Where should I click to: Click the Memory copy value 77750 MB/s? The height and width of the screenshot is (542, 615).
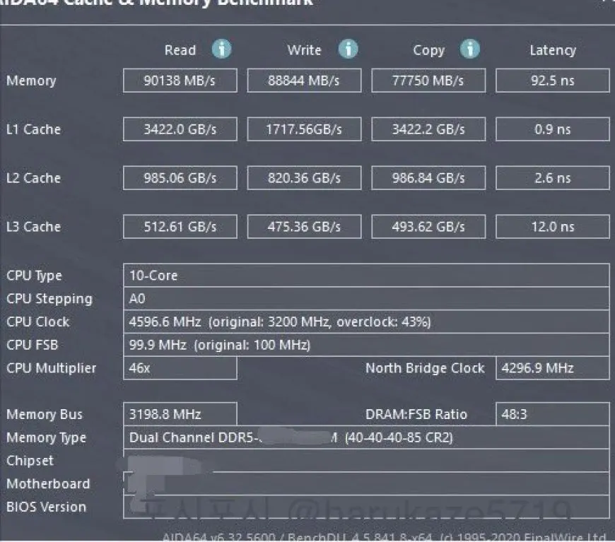[428, 81]
